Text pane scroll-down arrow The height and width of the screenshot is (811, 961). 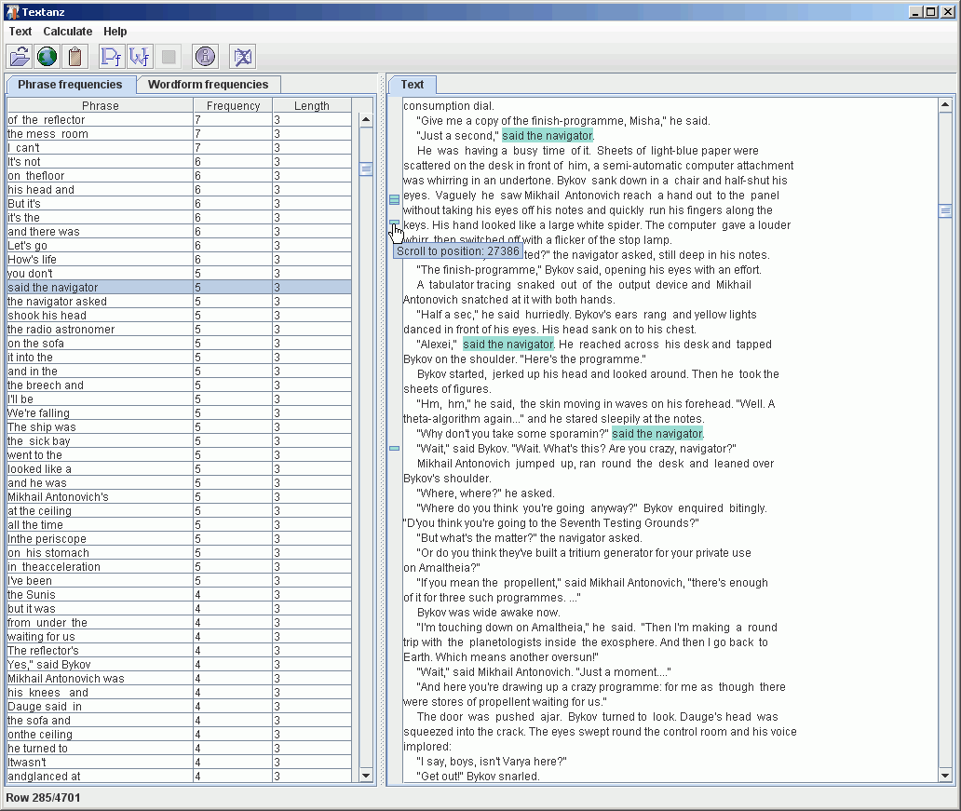point(945,776)
